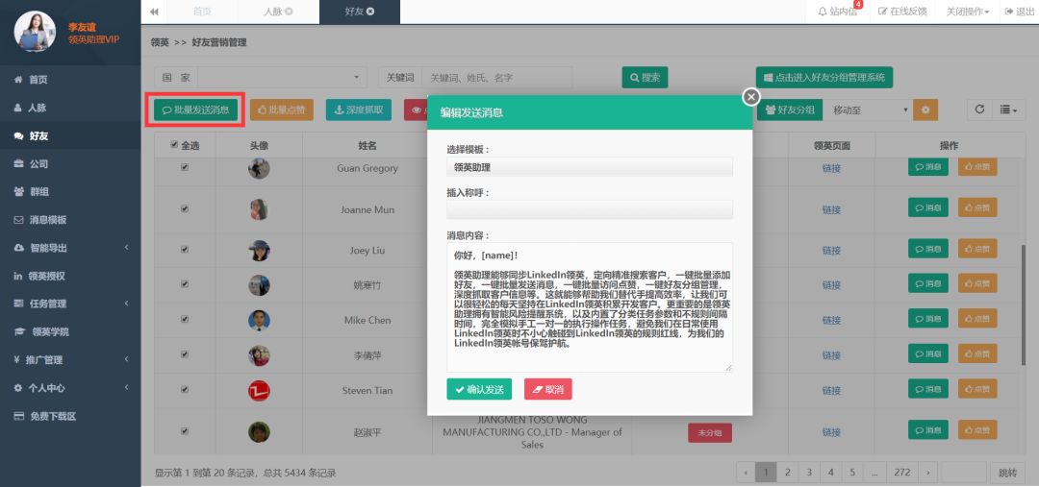Click 点赞 button in Mike Chen row
1039x487 pixels.
coord(977,319)
